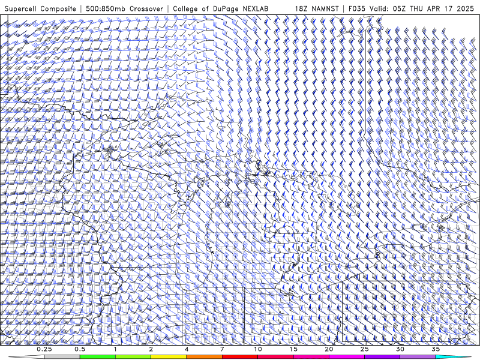
Task: Click the light purple swatch between 30 and 35
Action: (x=418, y=357)
